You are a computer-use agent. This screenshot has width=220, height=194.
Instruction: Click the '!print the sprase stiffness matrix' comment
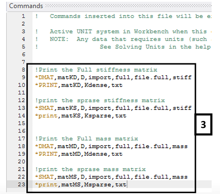pyautogui.click(x=100, y=100)
